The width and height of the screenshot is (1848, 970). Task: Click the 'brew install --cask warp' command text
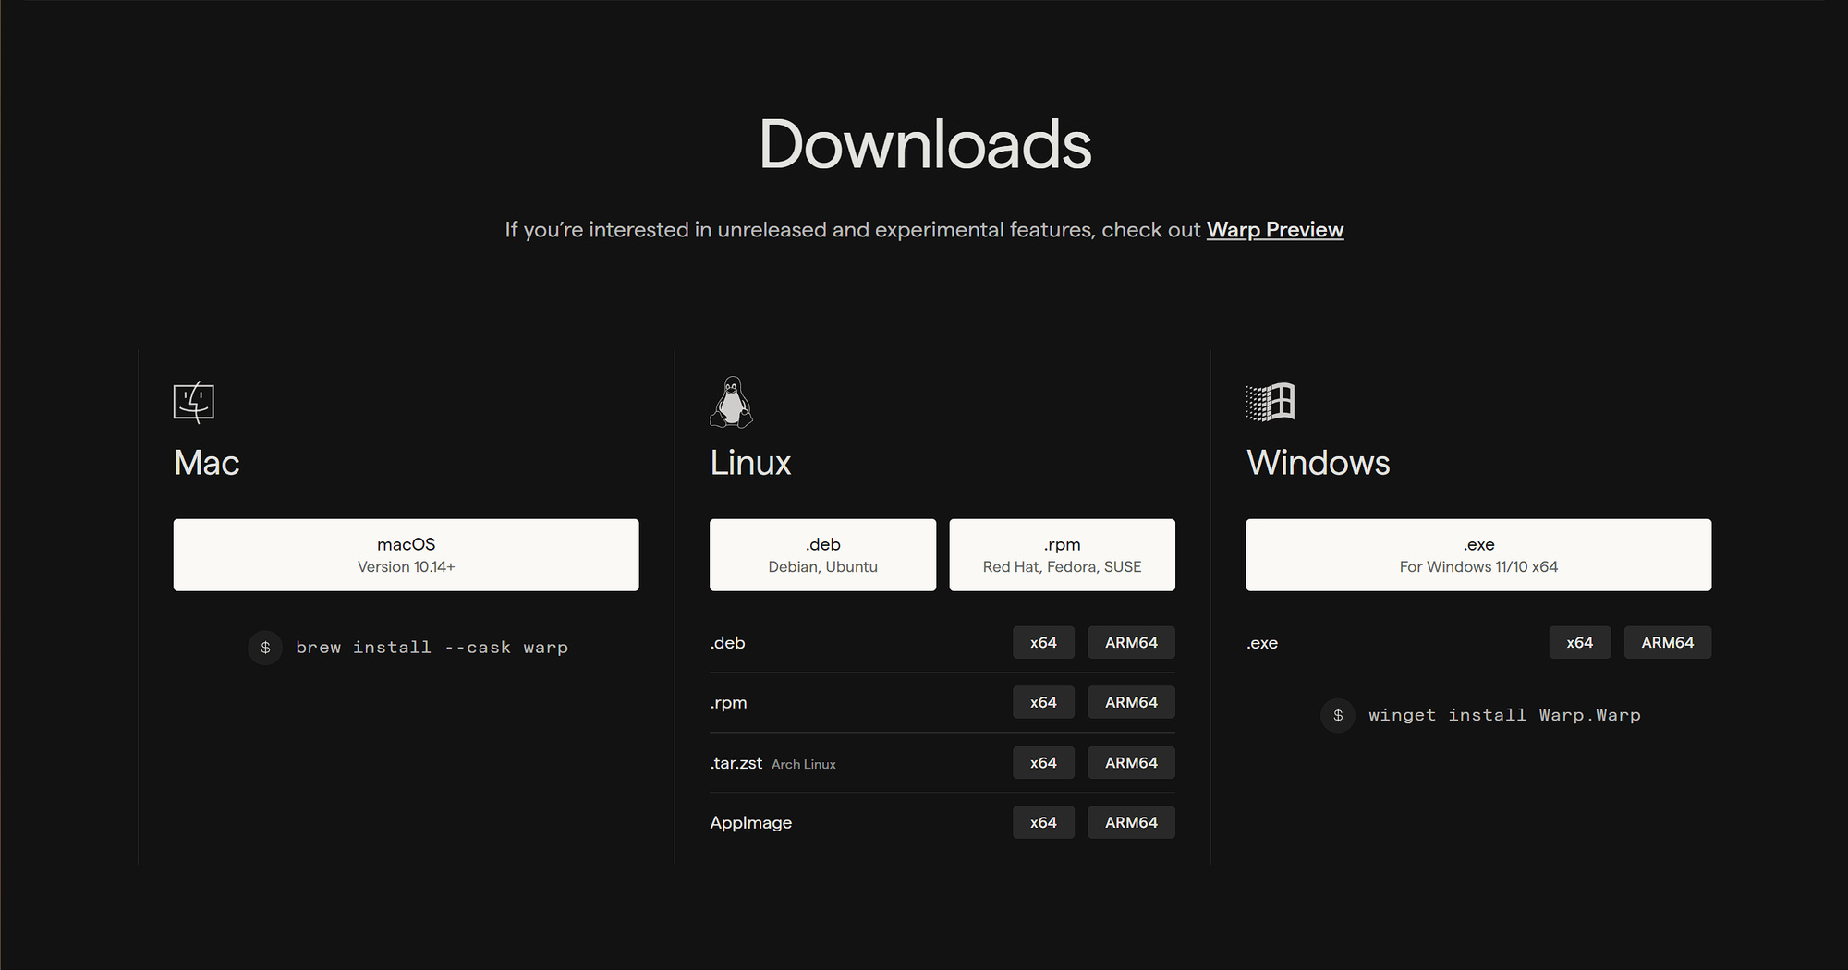click(x=432, y=648)
